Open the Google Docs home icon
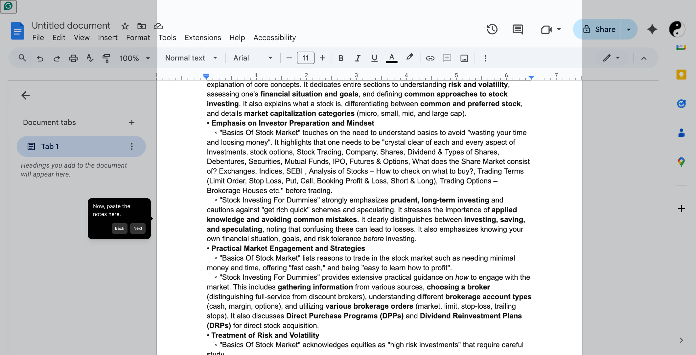Viewport: 696px width, 355px height. pos(18,31)
